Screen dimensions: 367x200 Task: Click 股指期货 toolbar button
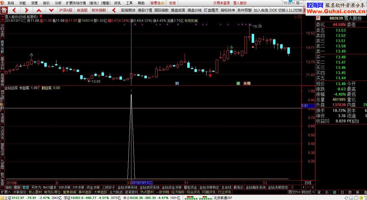click(x=128, y=10)
